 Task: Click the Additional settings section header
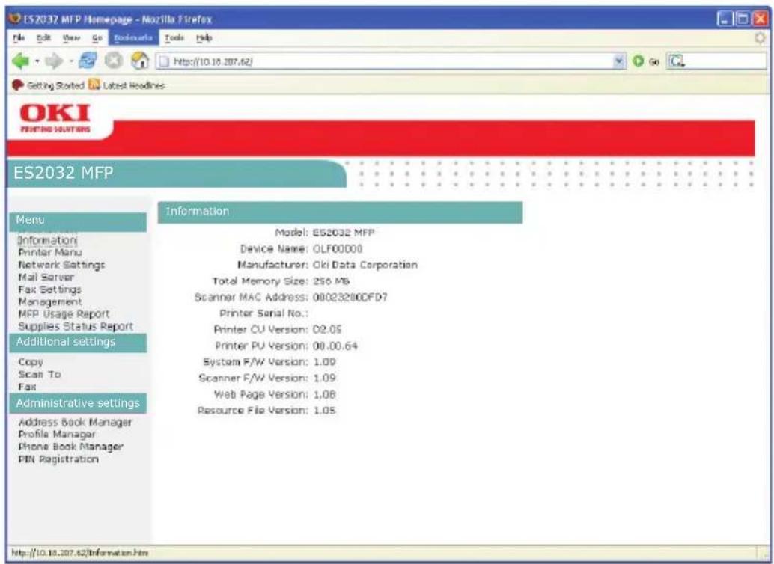click(x=78, y=342)
